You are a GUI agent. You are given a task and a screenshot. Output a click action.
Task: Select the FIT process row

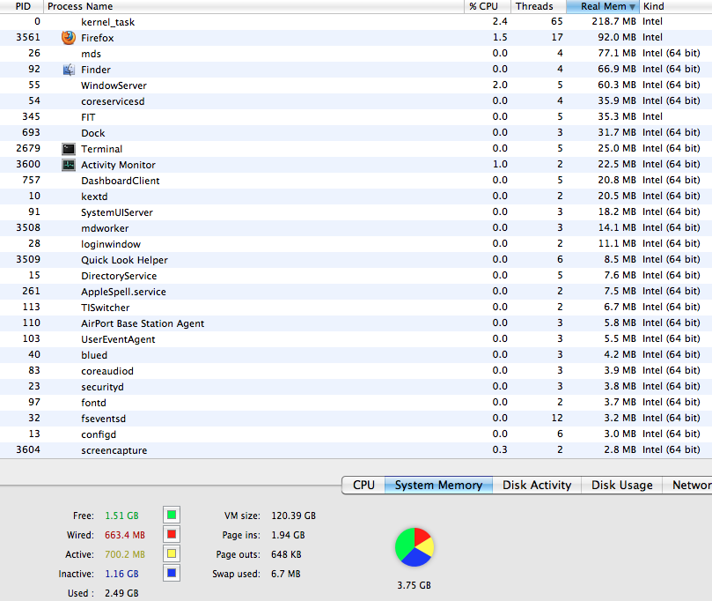click(356, 117)
